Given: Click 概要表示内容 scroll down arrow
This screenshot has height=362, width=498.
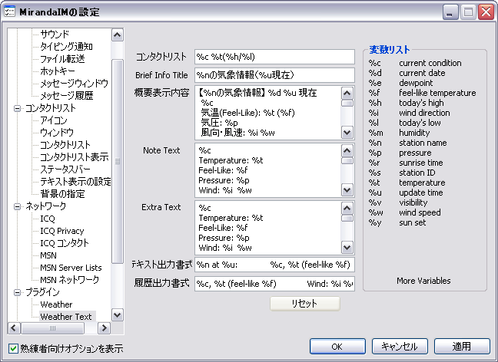Looking at the screenshot, I should (347, 133).
